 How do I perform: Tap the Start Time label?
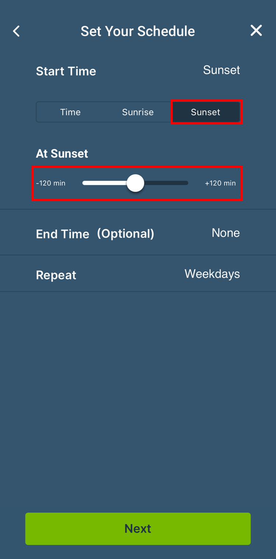[x=66, y=71]
